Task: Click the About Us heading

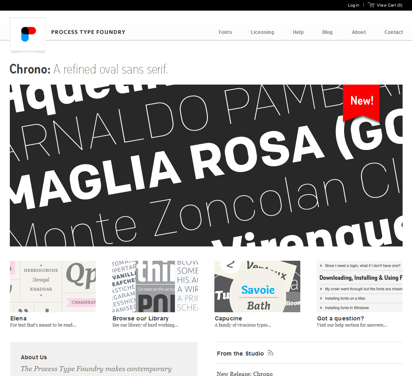Action: click(34, 357)
